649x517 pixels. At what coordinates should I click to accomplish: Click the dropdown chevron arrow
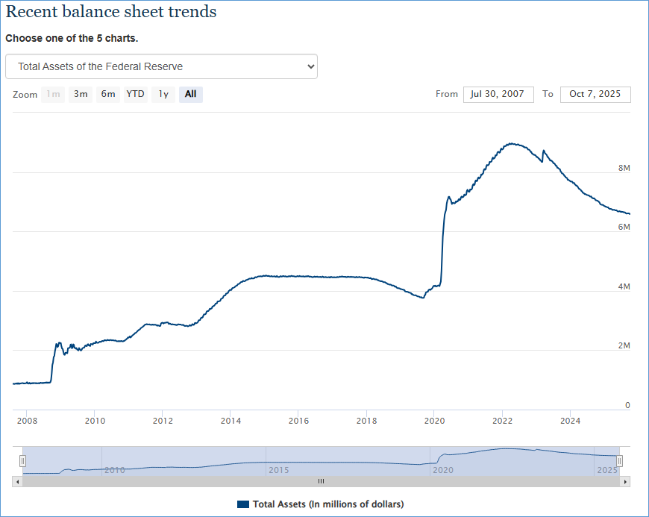[x=311, y=66]
